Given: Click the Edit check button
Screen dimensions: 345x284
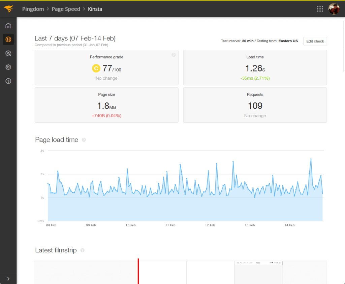Looking at the screenshot, I should (315, 41).
